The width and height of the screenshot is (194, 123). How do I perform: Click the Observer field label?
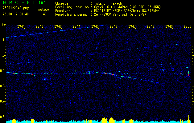click(x=63, y=3)
